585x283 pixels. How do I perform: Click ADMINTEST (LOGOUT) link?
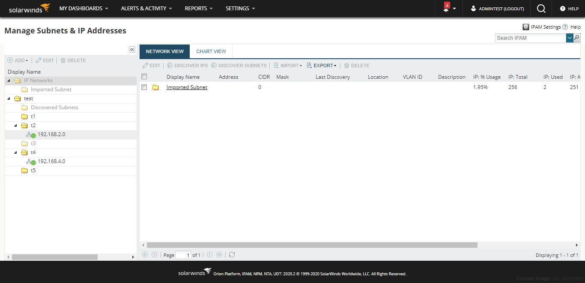click(x=501, y=9)
